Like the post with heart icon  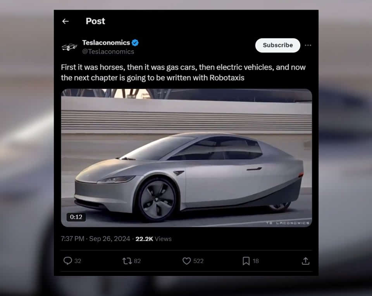tap(186, 261)
